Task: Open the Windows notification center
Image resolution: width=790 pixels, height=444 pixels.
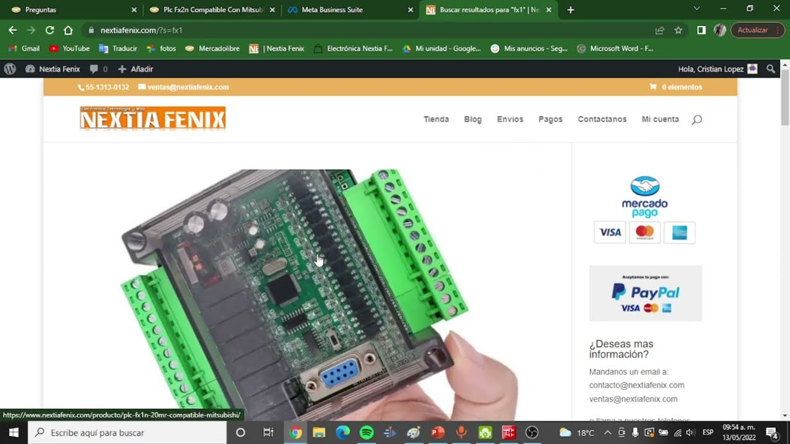Action: tap(771, 432)
